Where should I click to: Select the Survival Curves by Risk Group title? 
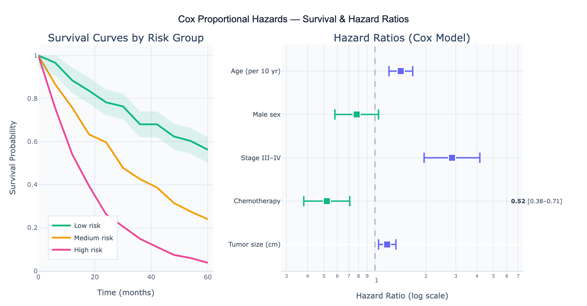tap(126, 38)
